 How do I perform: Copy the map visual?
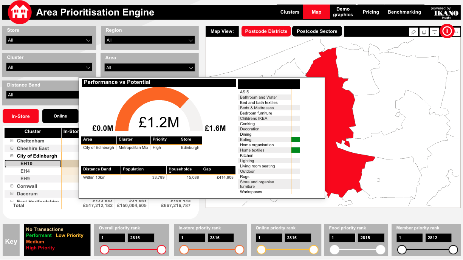(x=424, y=32)
